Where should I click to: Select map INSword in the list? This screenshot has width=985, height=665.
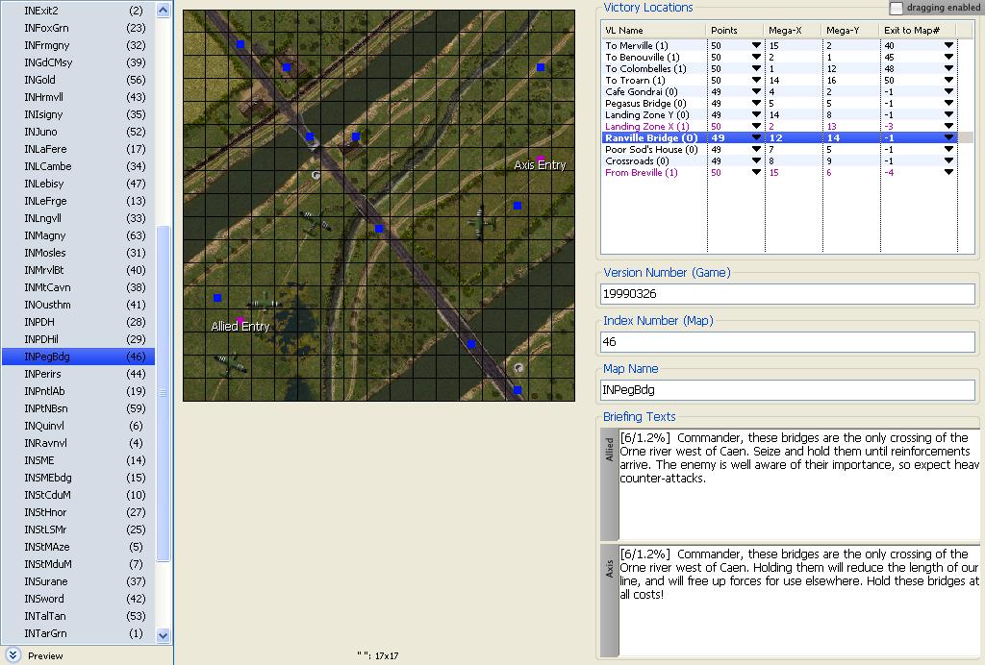point(79,599)
